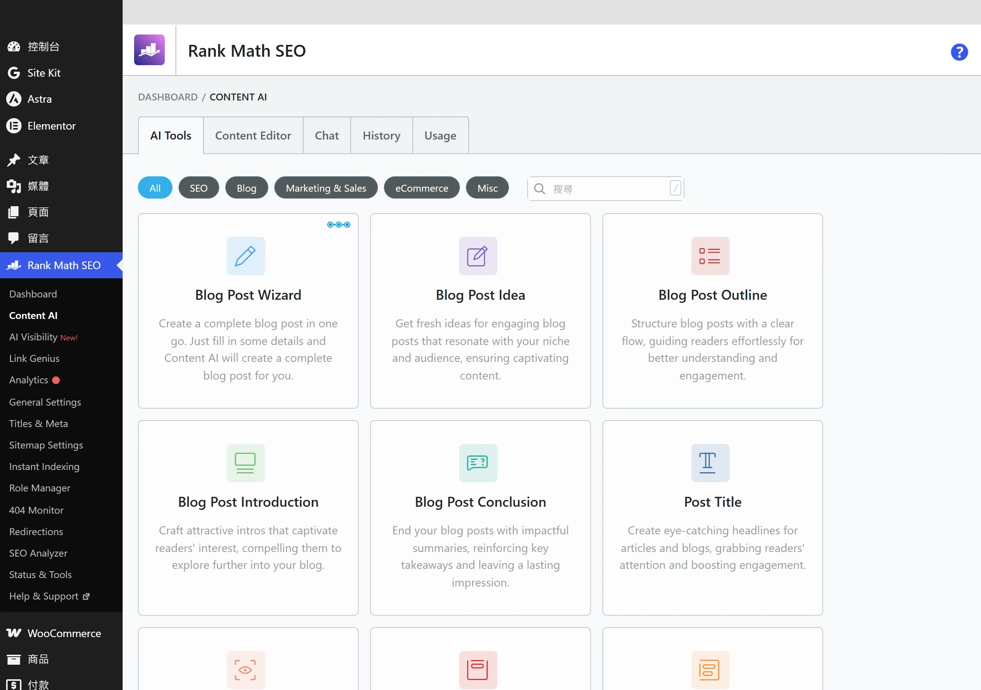
Task: Open Status & Tools submenu item
Action: pos(40,575)
